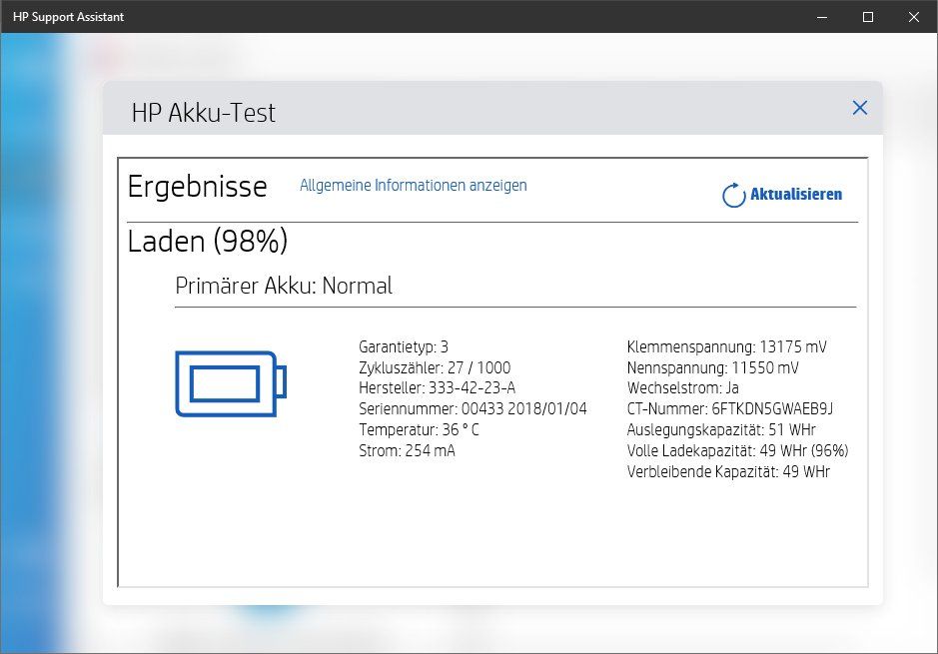
Task: Click the Laden (98%) status text
Action: click(208, 242)
